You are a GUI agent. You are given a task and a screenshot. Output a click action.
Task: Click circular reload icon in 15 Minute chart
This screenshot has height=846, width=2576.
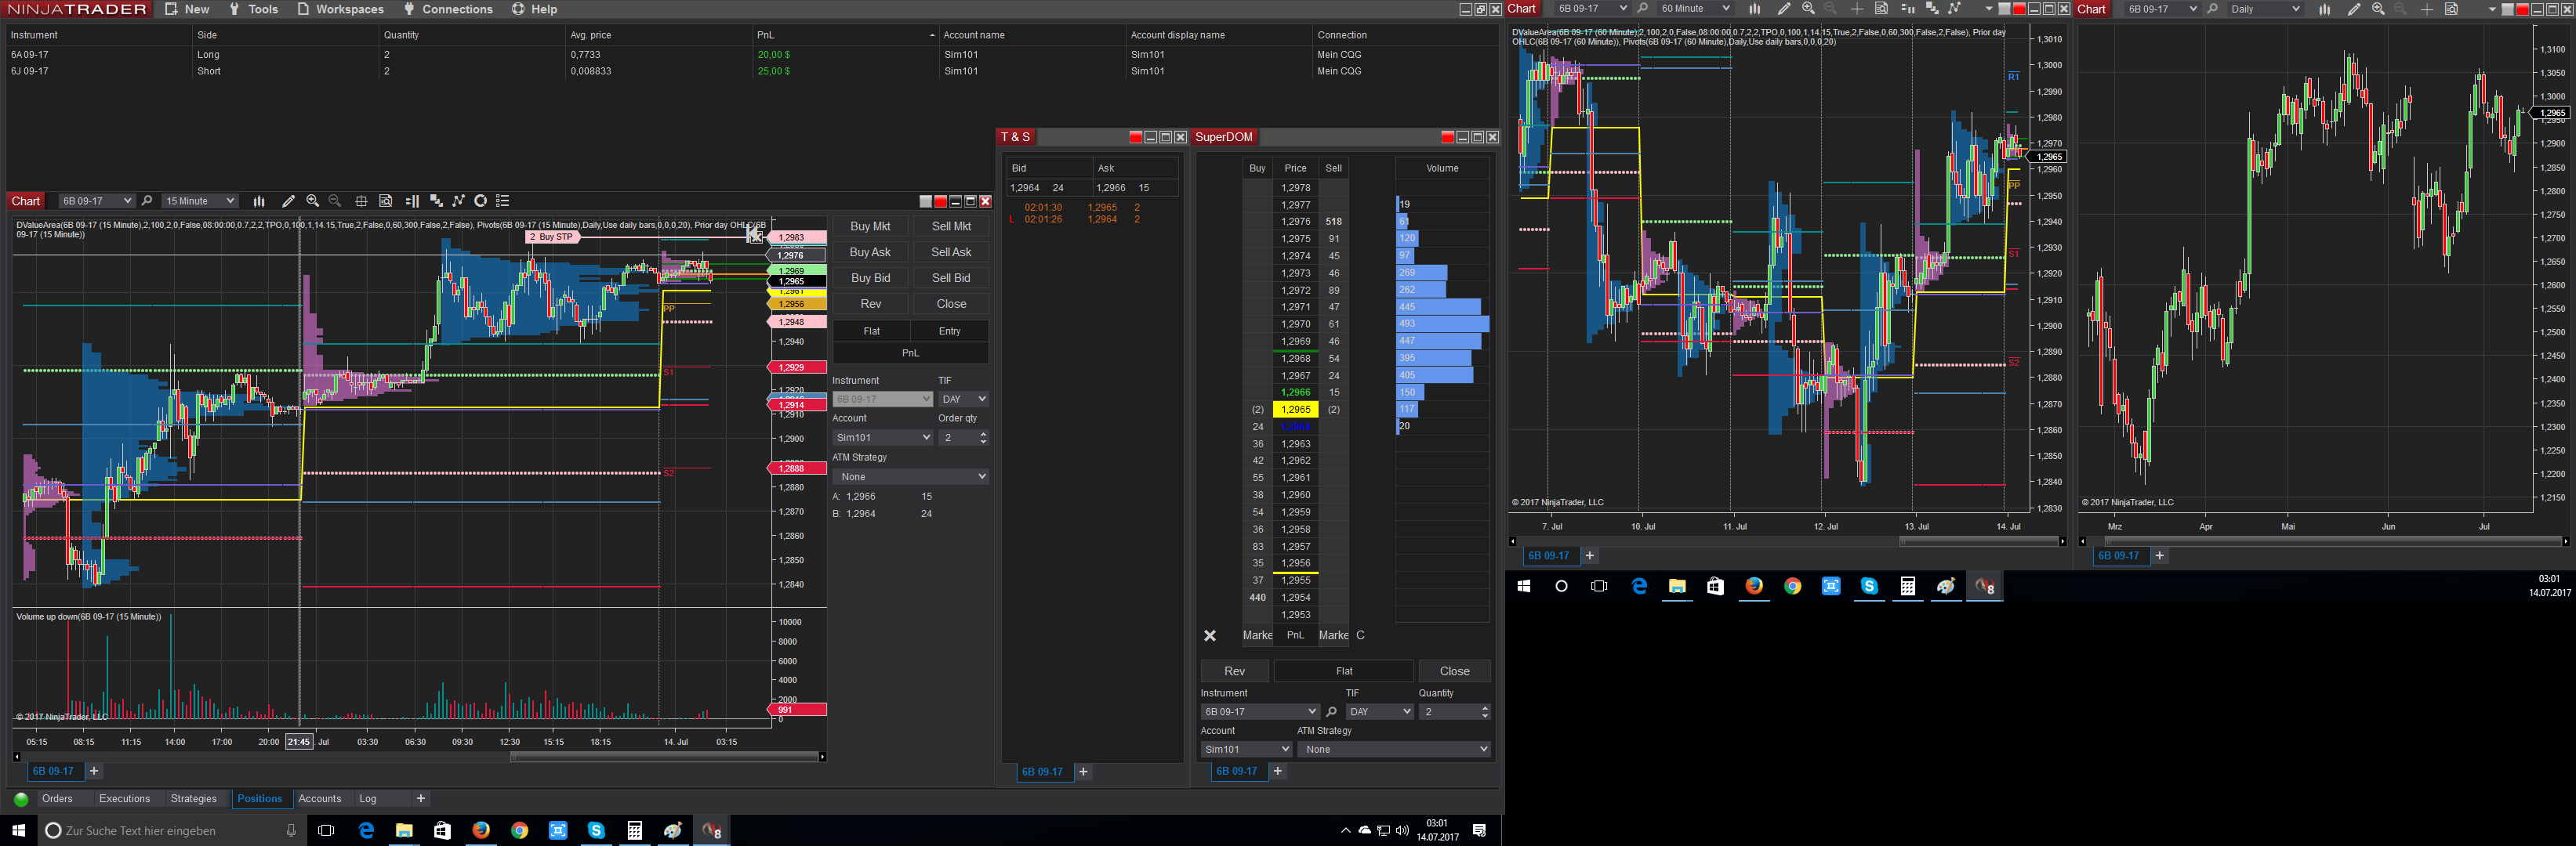click(481, 201)
